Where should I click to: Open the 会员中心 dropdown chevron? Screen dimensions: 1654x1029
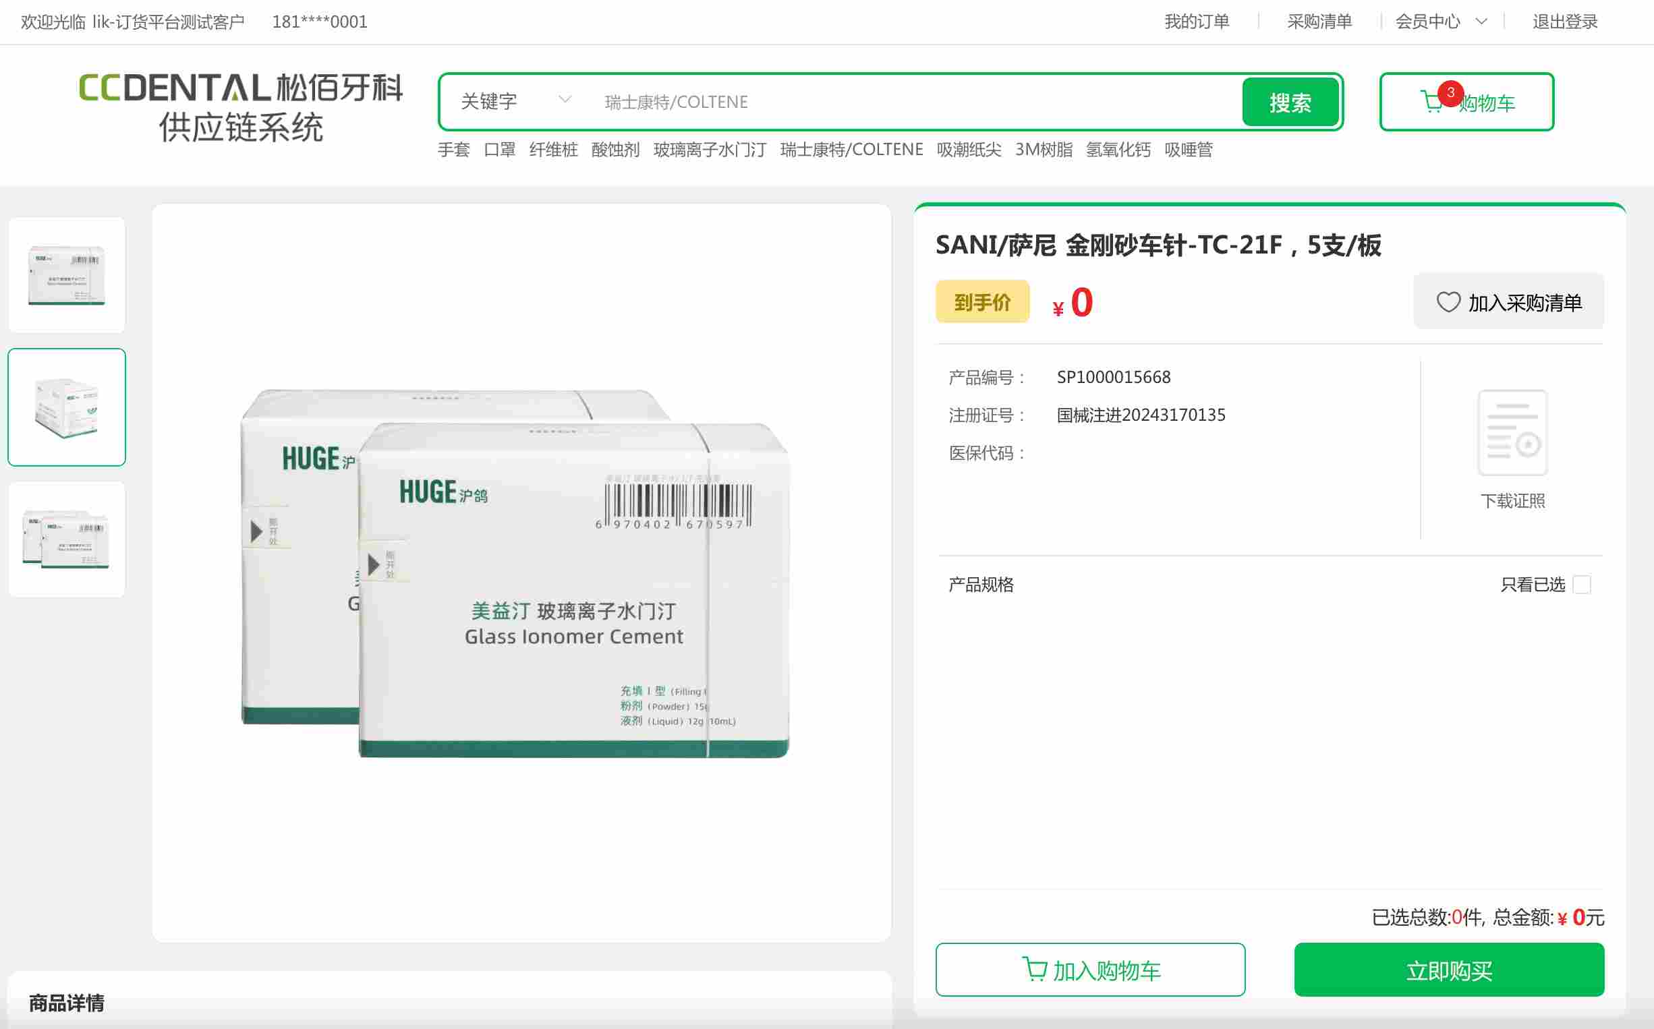1481,21
